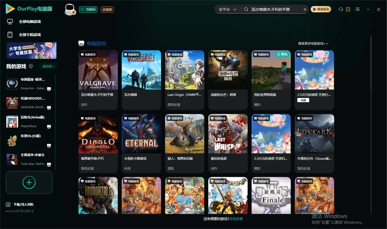Open the 下载/导入列队 download queue
The image size is (387, 229).
click(x=20, y=205)
